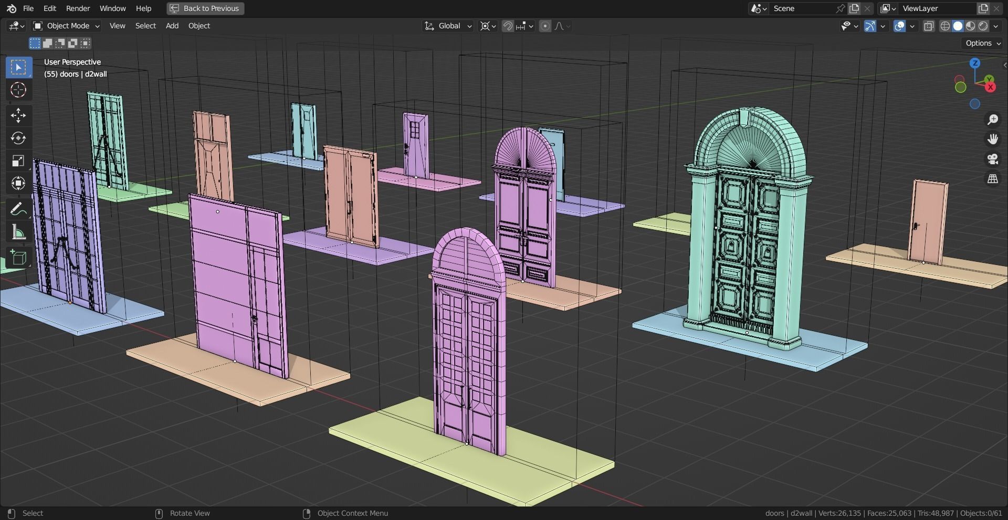The height and width of the screenshot is (520, 1008).
Task: Switch to Rendered viewport shading
Action: 983,26
